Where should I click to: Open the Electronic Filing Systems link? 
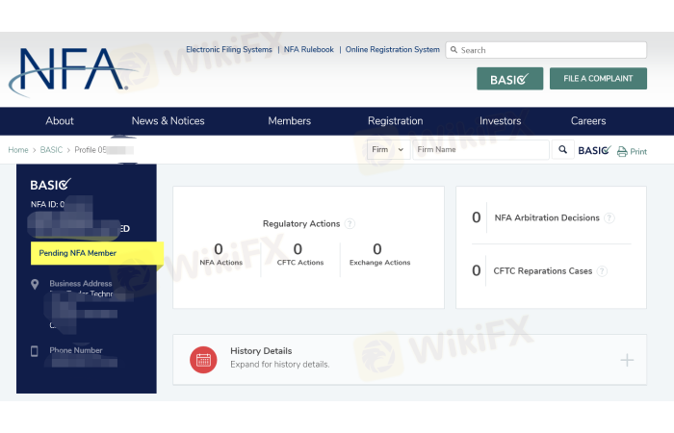[229, 50]
